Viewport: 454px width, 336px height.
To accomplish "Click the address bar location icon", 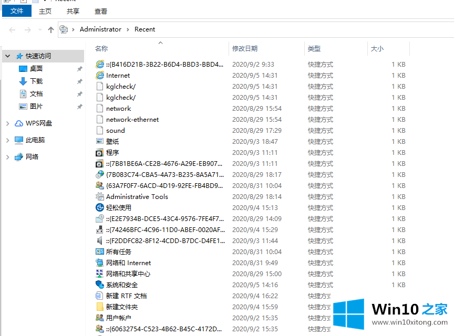I will coord(64,29).
